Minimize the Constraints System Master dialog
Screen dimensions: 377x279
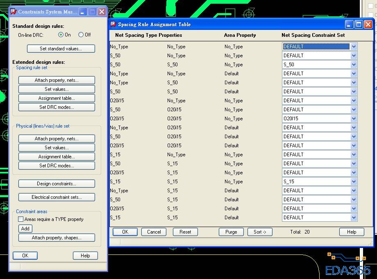click(83, 12)
